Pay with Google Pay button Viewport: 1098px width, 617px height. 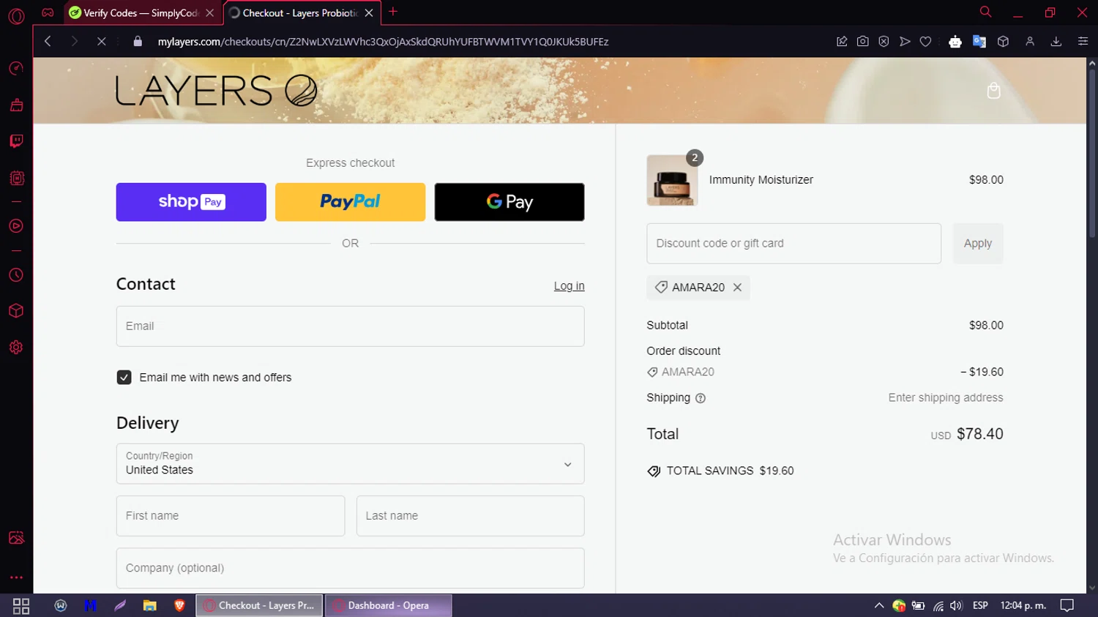click(x=509, y=202)
